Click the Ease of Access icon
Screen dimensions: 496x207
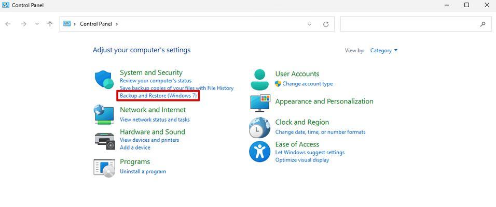[259, 152]
